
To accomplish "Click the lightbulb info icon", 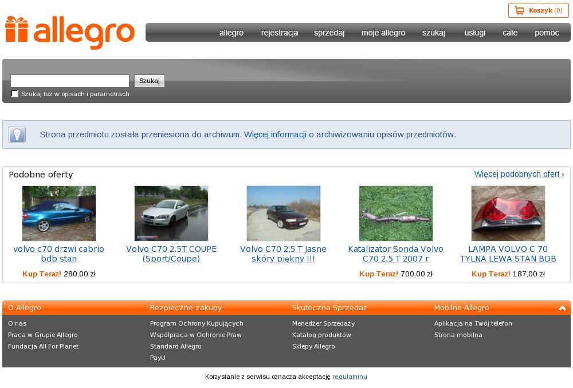I will pyautogui.click(x=17, y=134).
